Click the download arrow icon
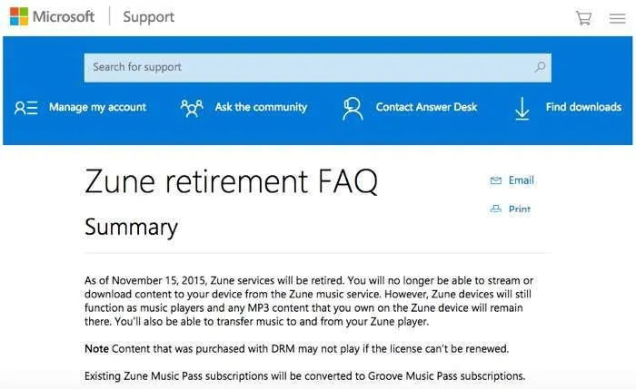 (x=522, y=109)
